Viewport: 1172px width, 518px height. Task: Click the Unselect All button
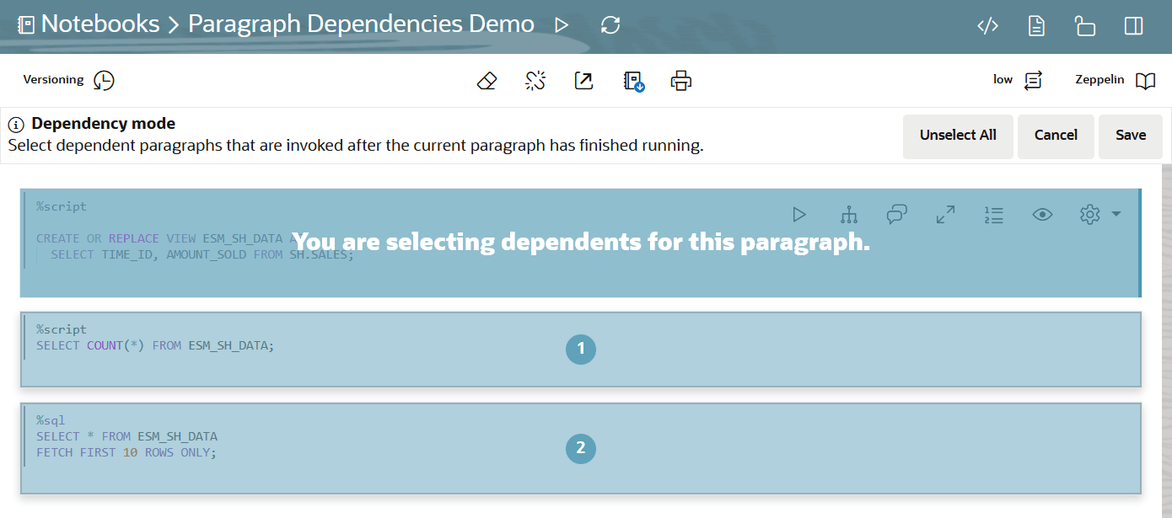pyautogui.click(x=958, y=136)
